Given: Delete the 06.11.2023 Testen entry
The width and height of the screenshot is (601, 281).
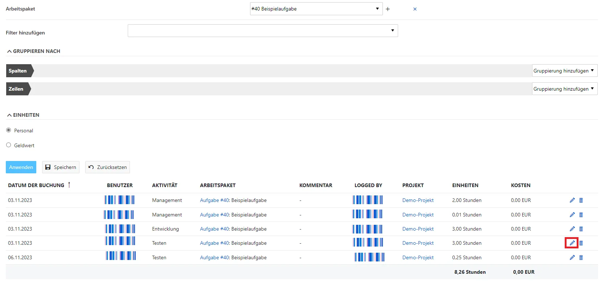Looking at the screenshot, I should (581, 257).
